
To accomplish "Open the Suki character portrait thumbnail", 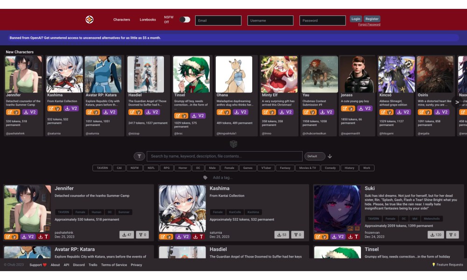I will click(x=338, y=209).
